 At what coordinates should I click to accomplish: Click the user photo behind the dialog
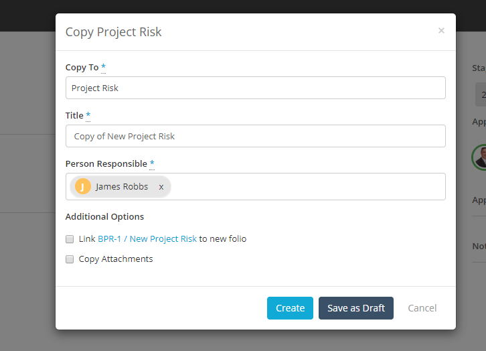click(480, 157)
